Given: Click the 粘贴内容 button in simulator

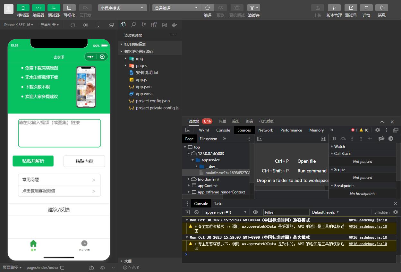Looking at the screenshot, I should point(84,161).
